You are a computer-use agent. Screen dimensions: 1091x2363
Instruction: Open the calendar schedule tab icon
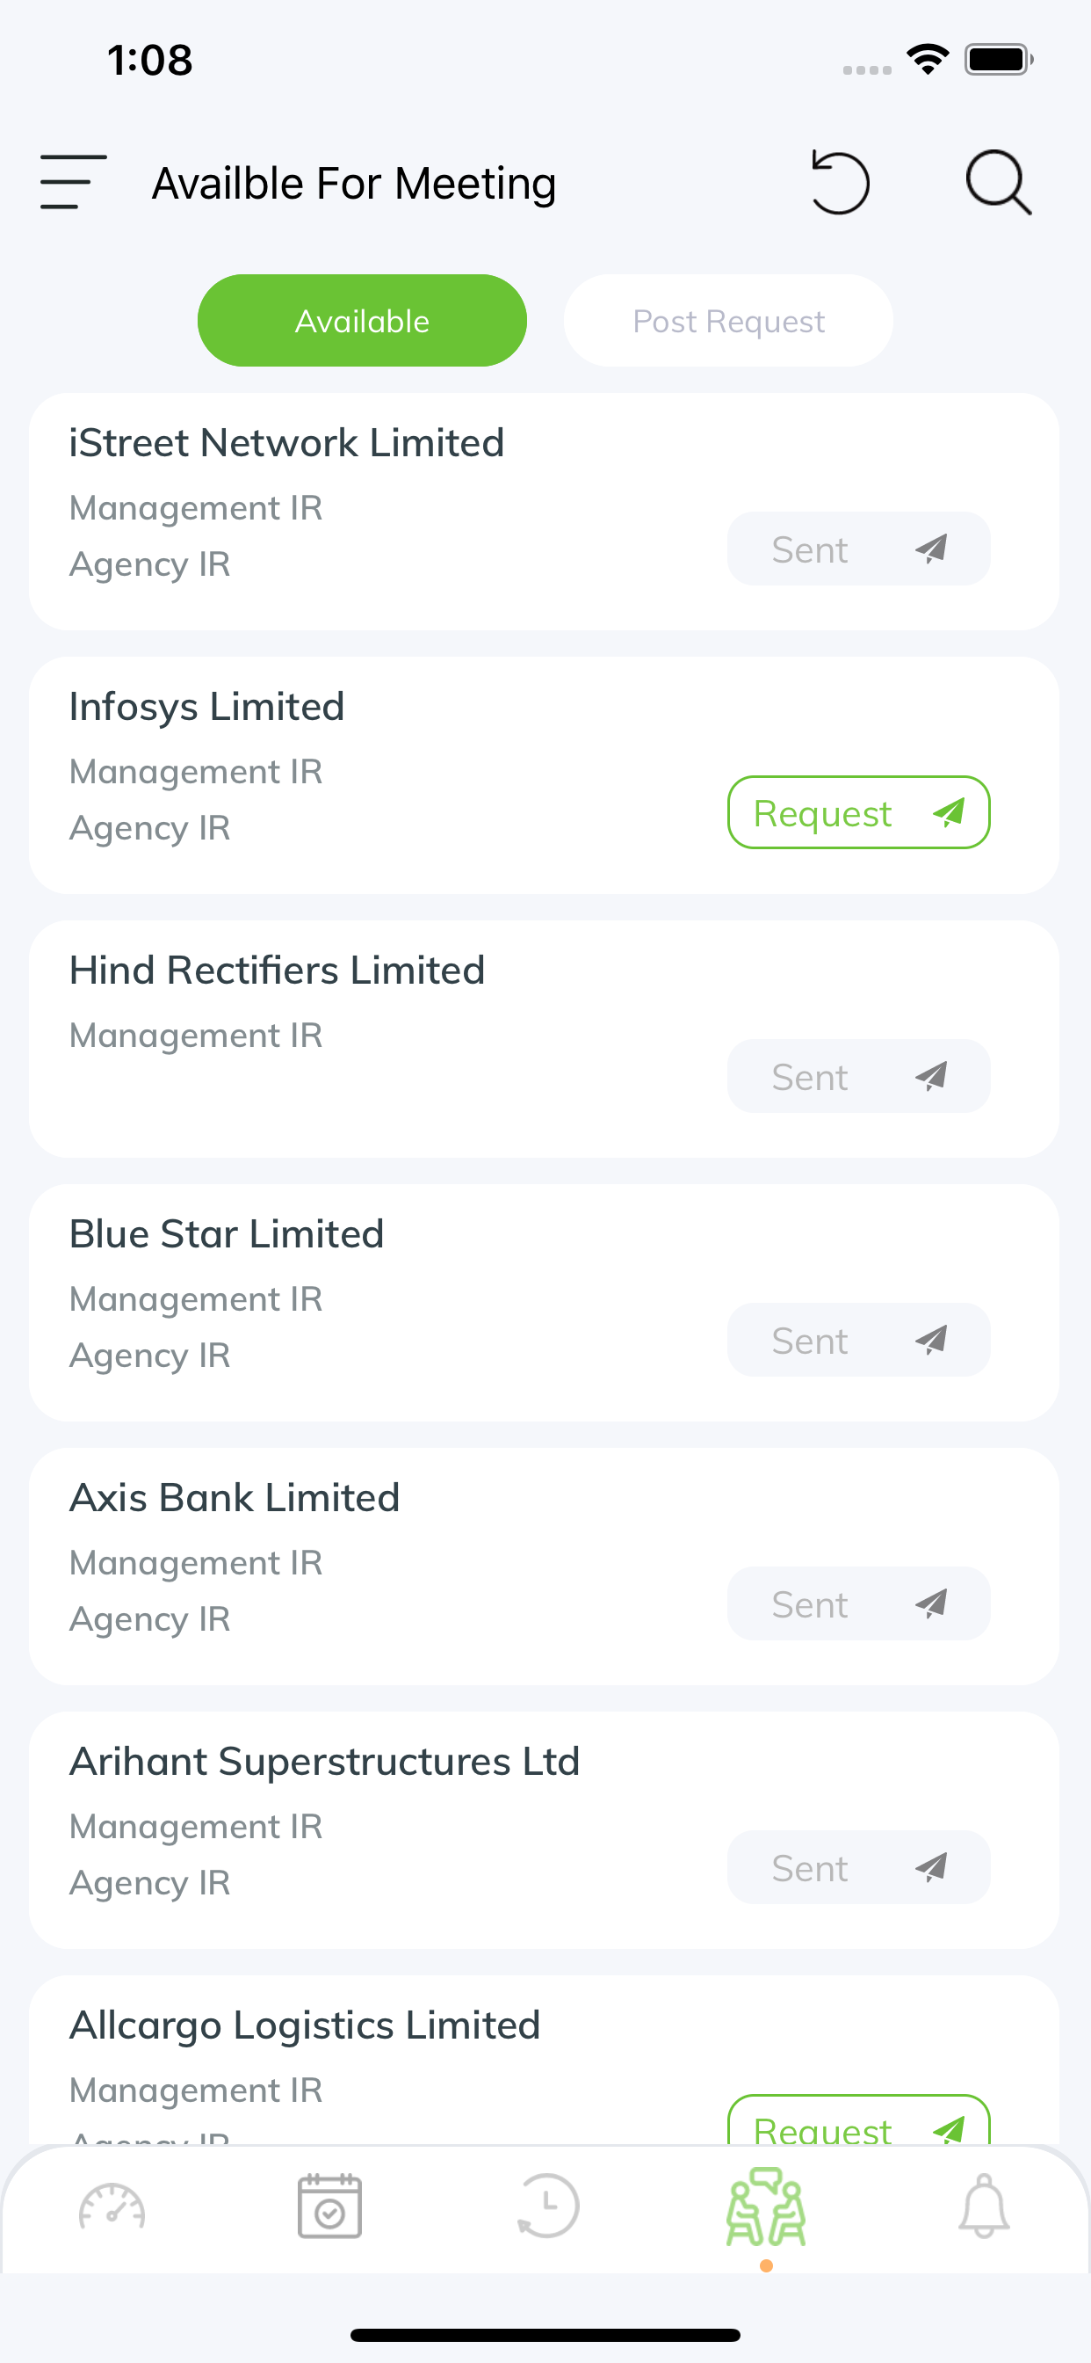point(329,2207)
